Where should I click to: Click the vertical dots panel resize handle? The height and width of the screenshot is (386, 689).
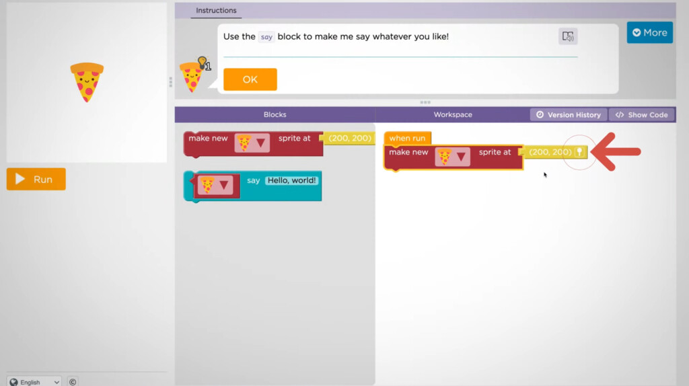(x=171, y=82)
